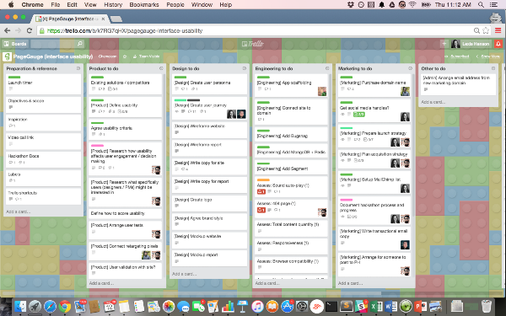Toggle the Subscribed option on board header
This screenshot has width=506, height=316.
point(456,56)
